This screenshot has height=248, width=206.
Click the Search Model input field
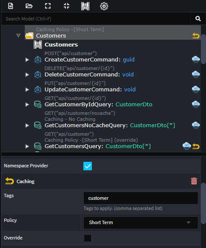click(x=96, y=19)
